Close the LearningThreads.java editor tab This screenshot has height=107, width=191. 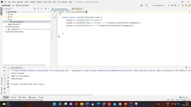pyautogui.click(x=69, y=9)
